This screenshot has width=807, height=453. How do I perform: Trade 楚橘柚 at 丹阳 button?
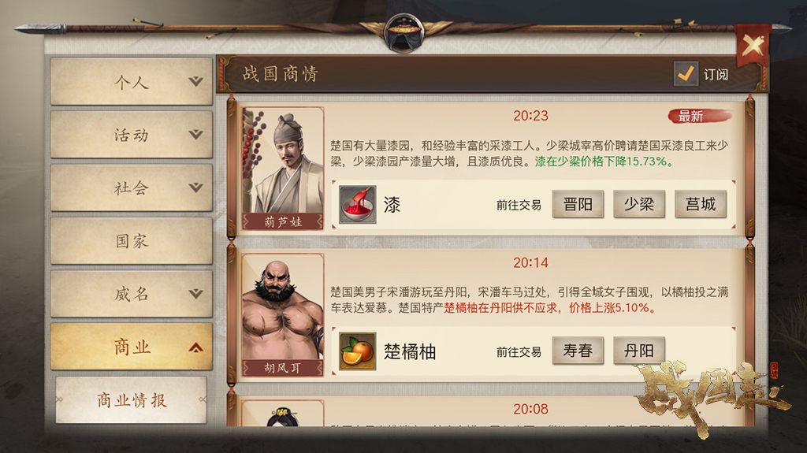pos(638,351)
